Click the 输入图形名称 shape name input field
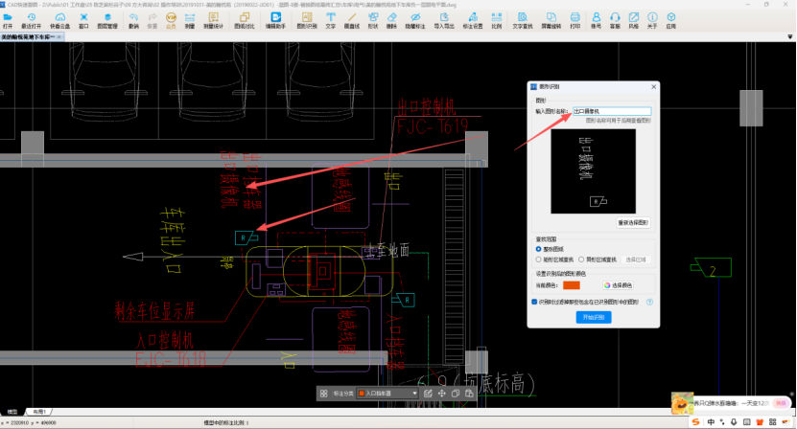 tap(611, 111)
